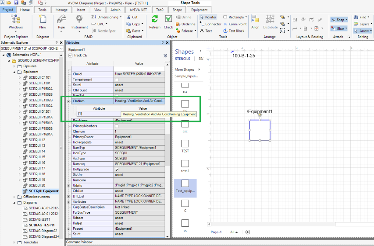This screenshot has height=246, width=374.
Task: Click the Attributes list vertical scrollbar
Action: click(x=167, y=150)
